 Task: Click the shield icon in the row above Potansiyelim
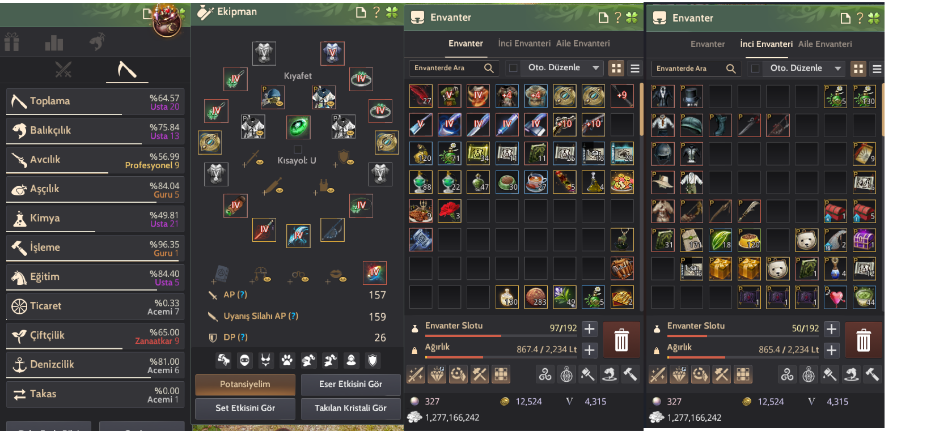pos(373,360)
